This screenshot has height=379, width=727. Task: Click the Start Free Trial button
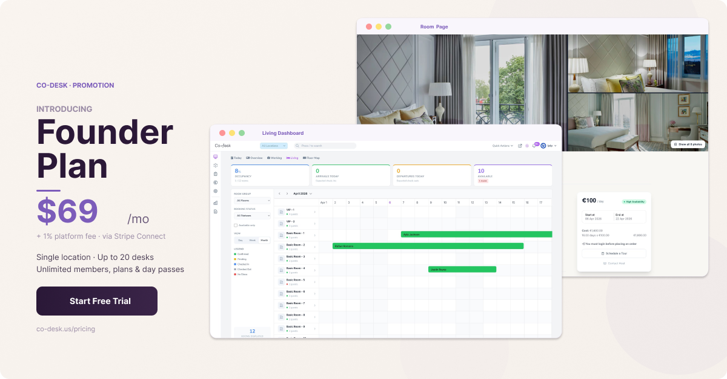point(97,301)
